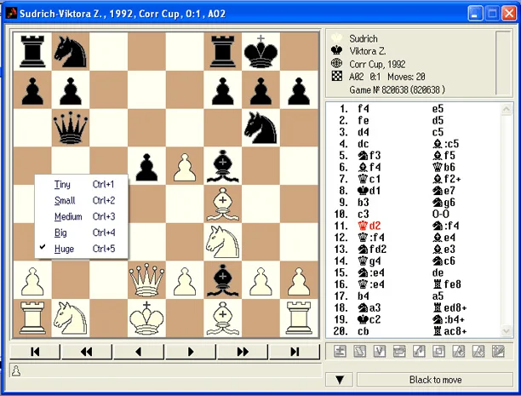Choose Medium board size from menu
The image size is (521, 396).
point(82,216)
